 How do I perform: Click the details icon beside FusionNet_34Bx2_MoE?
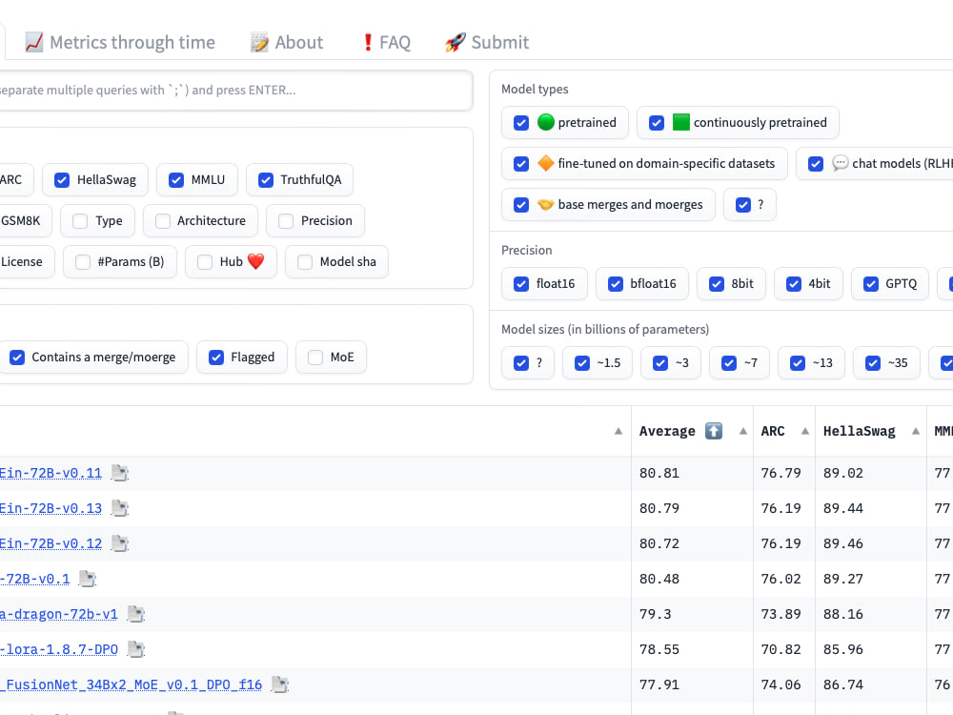pos(280,684)
